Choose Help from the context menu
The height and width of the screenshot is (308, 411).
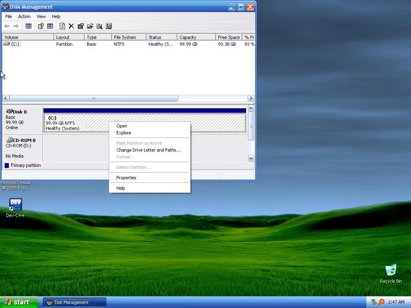tap(150, 188)
